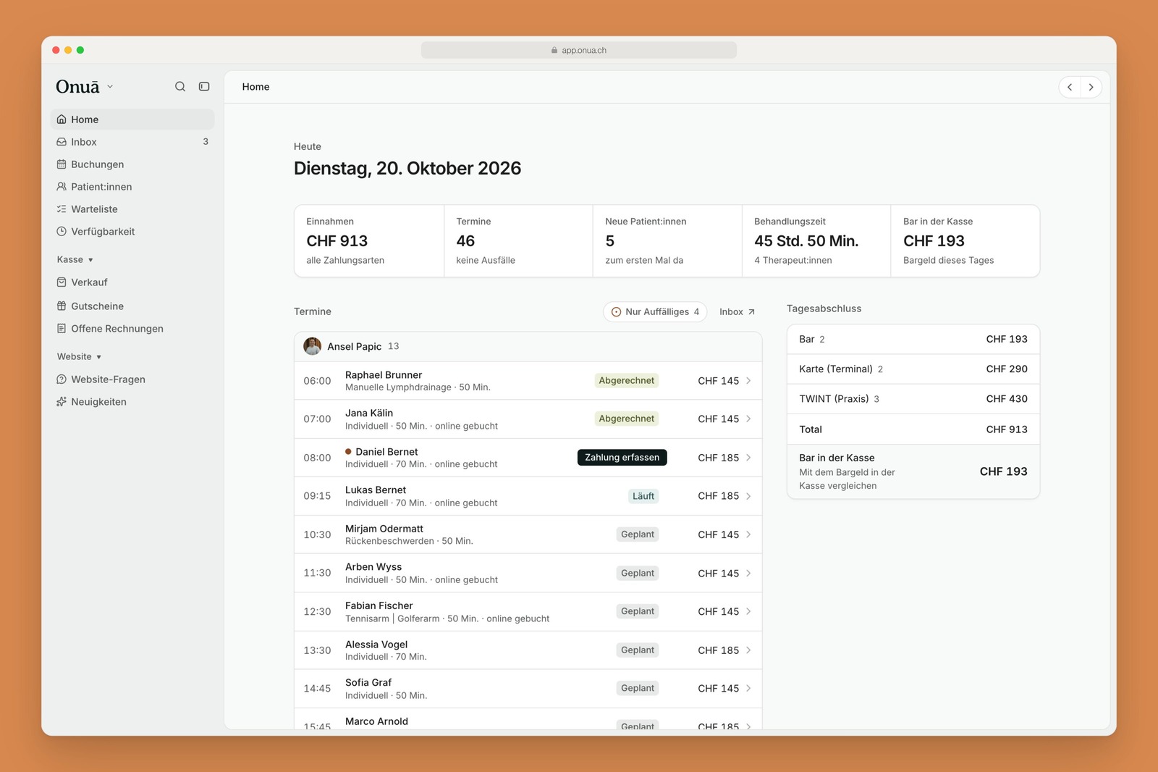Click the Website-Fragen question icon

62,379
